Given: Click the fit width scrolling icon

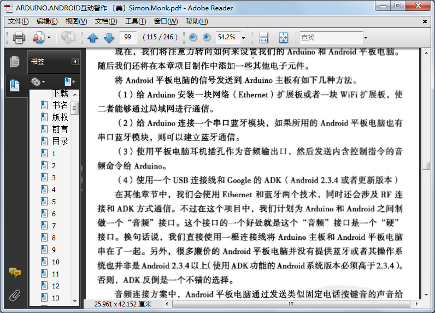Looking at the screenshot, I should tap(263, 38).
